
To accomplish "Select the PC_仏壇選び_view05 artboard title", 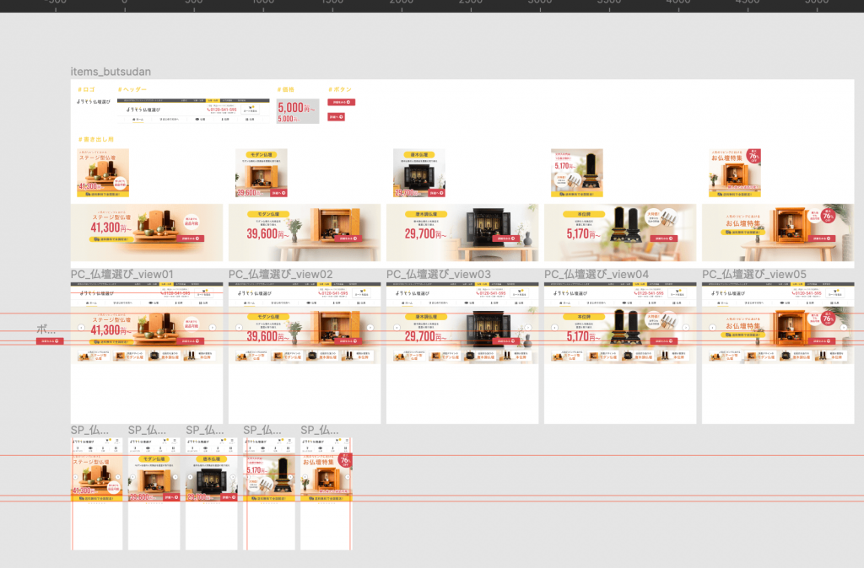I will [x=753, y=275].
